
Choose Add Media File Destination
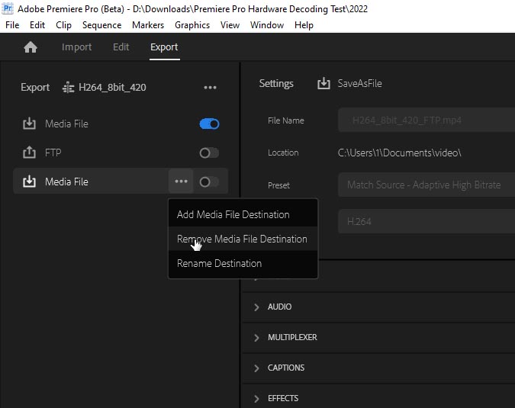(243, 214)
